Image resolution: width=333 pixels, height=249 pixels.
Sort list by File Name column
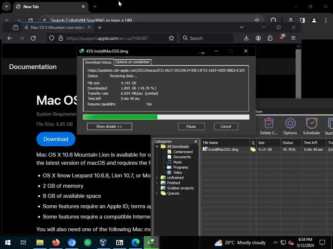pyautogui.click(x=225, y=143)
